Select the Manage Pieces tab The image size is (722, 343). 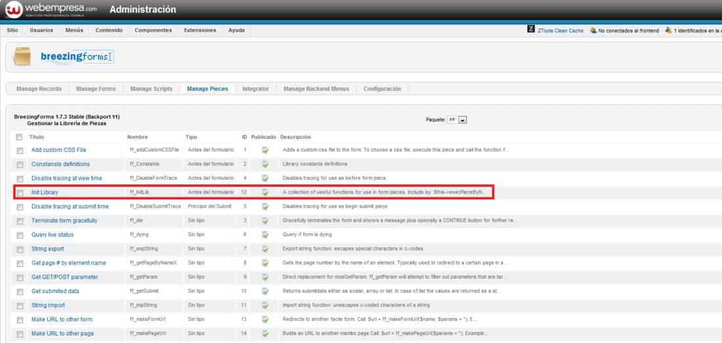(207, 89)
